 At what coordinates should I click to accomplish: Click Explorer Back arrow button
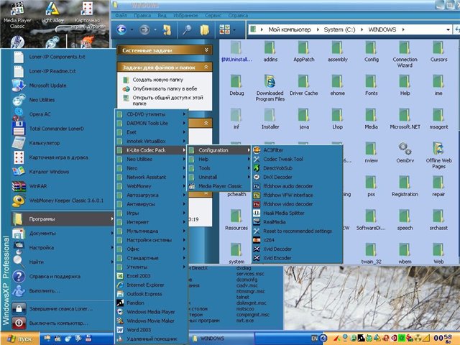click(121, 29)
